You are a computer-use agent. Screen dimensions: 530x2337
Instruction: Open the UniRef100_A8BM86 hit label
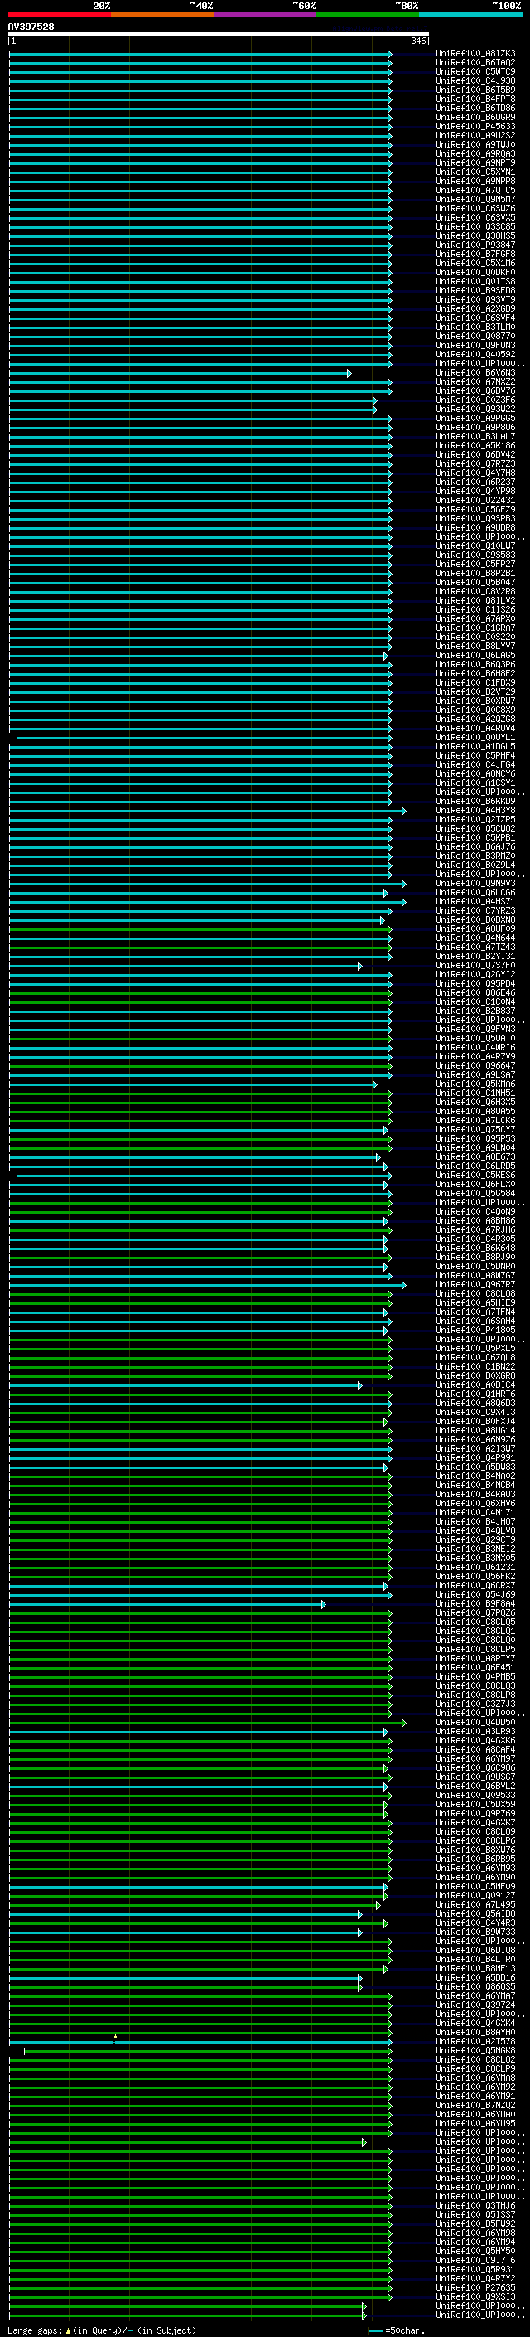tap(475, 1221)
